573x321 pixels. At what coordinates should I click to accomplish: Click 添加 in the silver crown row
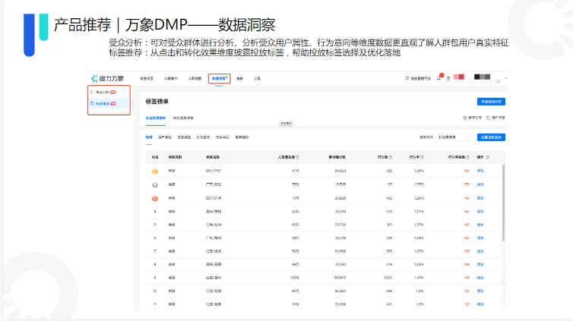(x=480, y=184)
